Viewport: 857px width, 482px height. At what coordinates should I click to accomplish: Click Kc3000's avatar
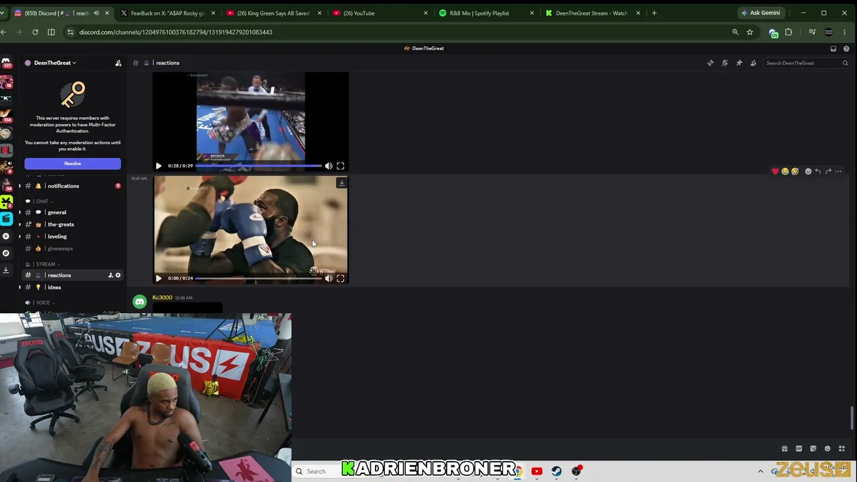tap(139, 302)
